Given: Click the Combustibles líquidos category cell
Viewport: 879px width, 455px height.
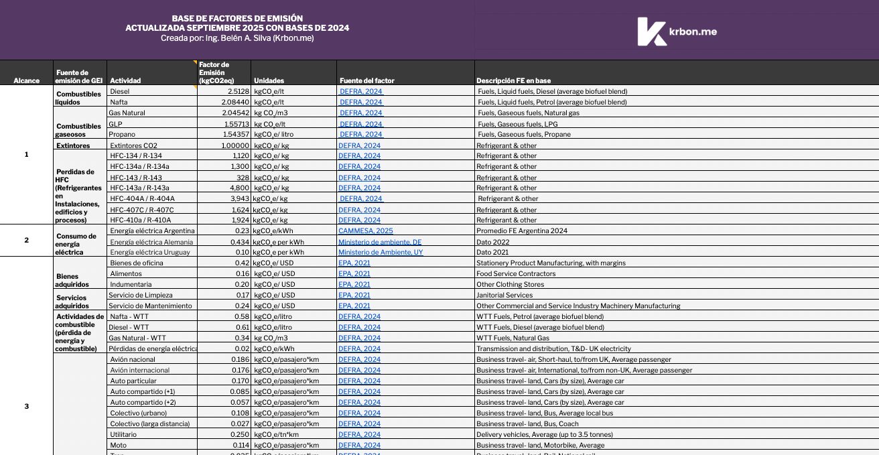Looking at the screenshot, I should (x=79, y=98).
